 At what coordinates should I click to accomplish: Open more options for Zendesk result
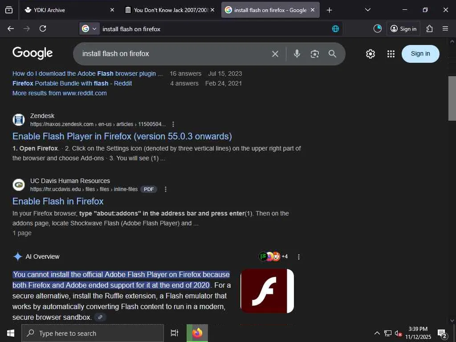pyautogui.click(x=173, y=125)
